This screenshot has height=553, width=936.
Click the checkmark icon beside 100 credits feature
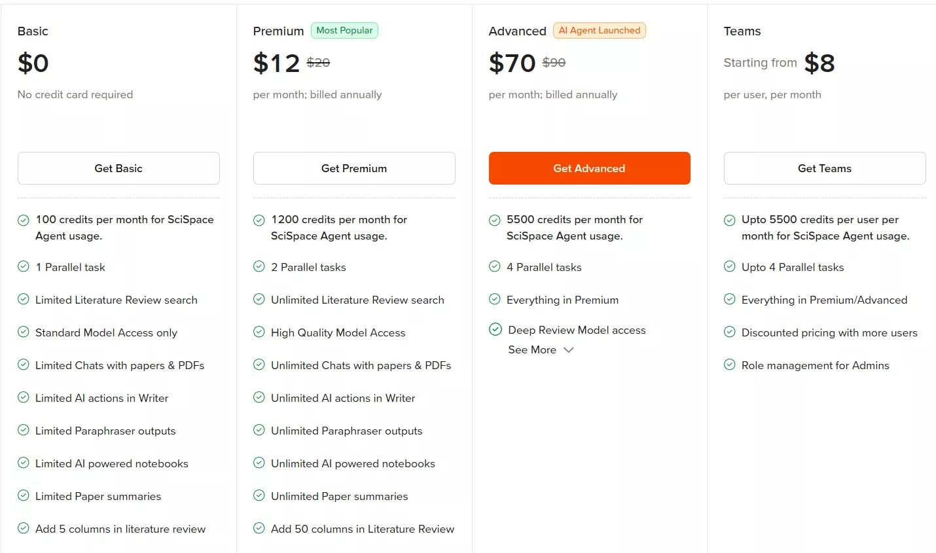point(24,219)
